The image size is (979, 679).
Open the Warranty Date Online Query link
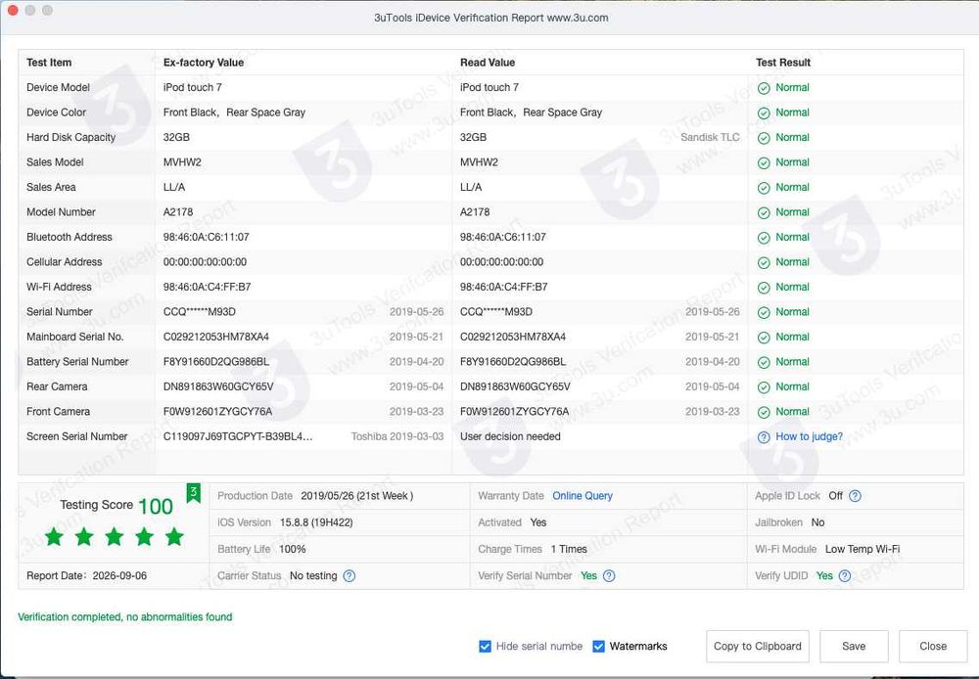tap(582, 495)
